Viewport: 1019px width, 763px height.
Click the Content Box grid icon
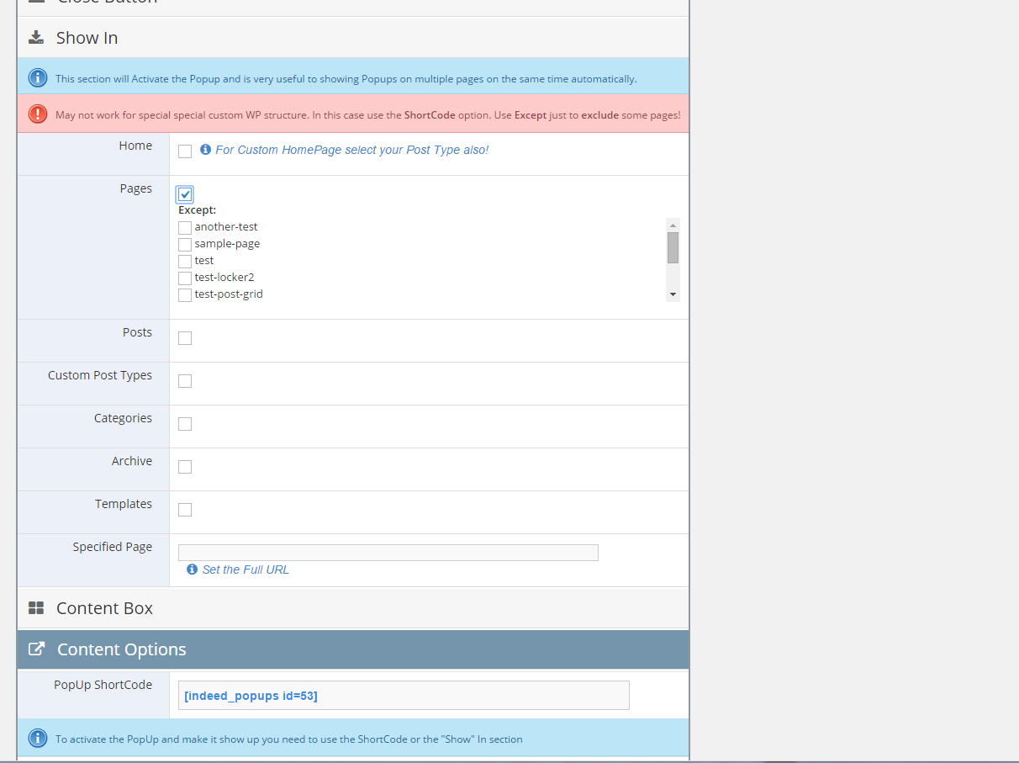click(36, 608)
